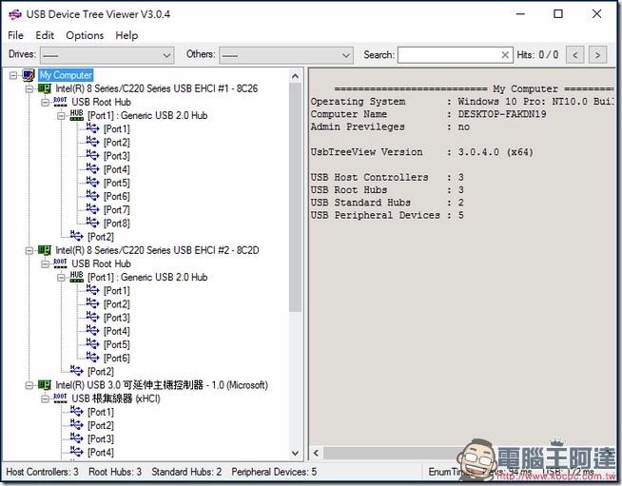Click status bar text Root Hubs: 3
The height and width of the screenshot is (486, 622).
(115, 472)
